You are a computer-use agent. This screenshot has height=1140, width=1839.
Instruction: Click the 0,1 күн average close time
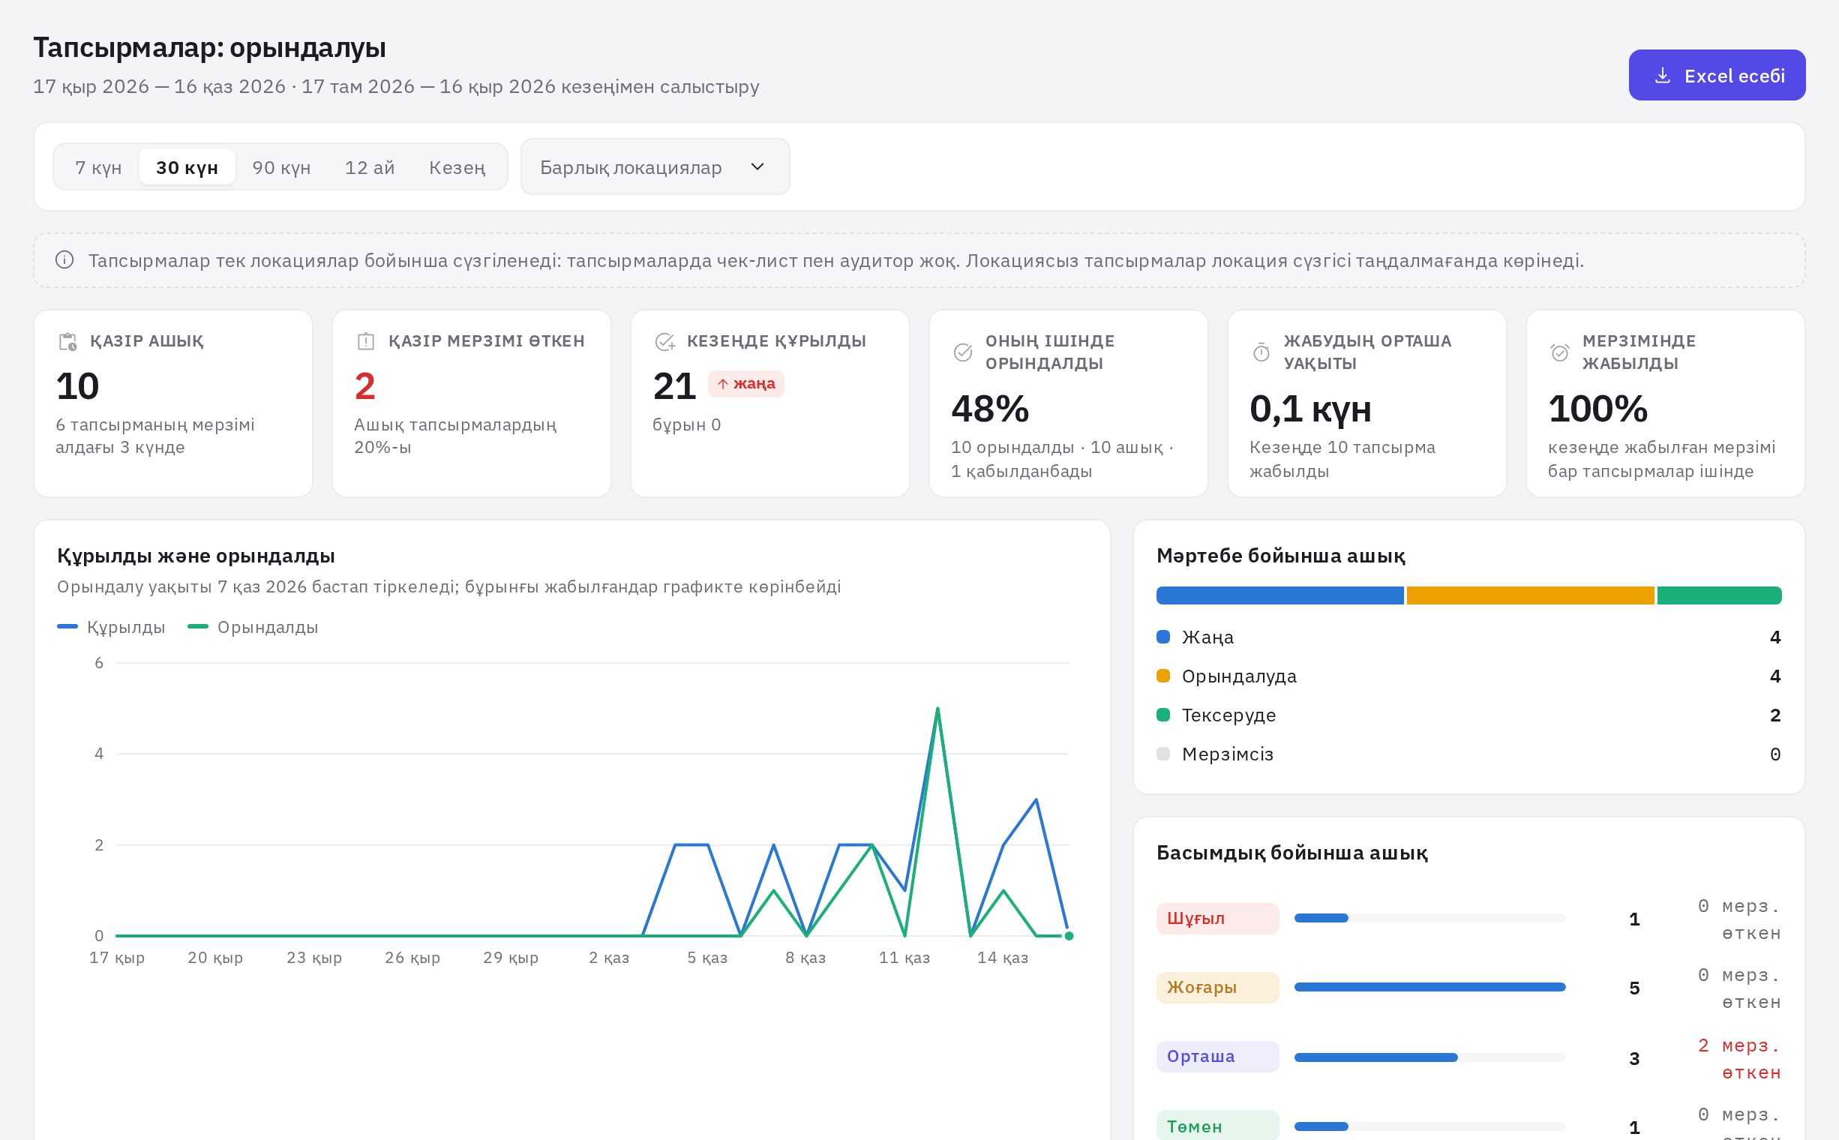[x=1310, y=409]
